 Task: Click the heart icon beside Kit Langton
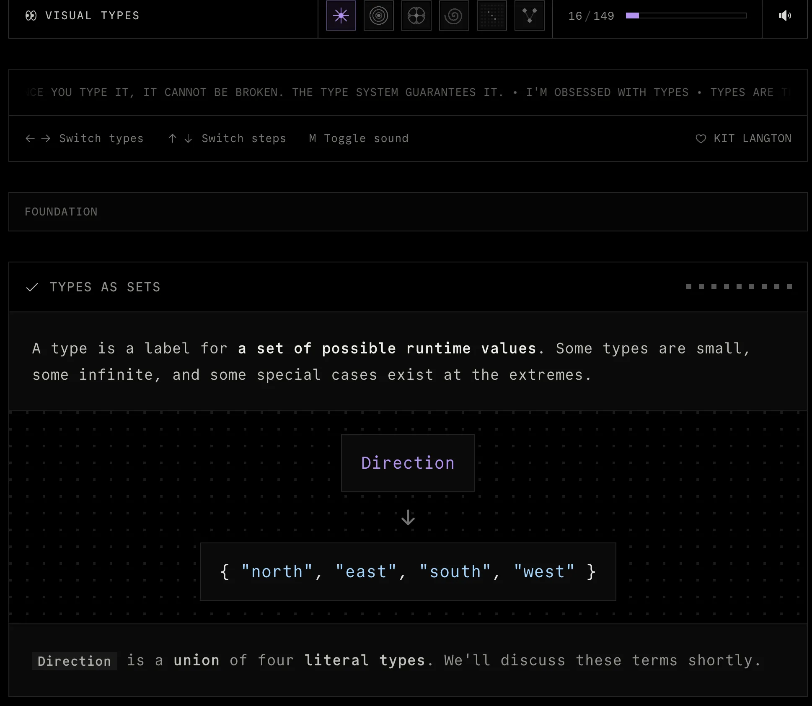tap(701, 139)
